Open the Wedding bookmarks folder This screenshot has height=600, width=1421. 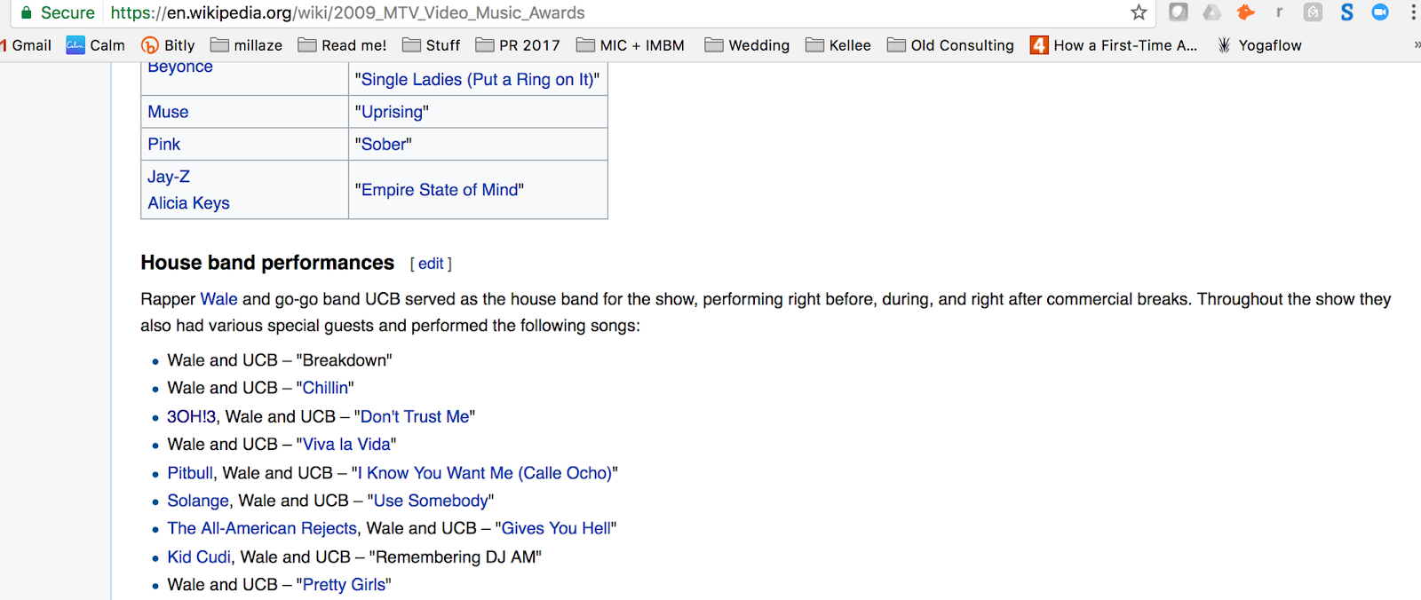(747, 45)
